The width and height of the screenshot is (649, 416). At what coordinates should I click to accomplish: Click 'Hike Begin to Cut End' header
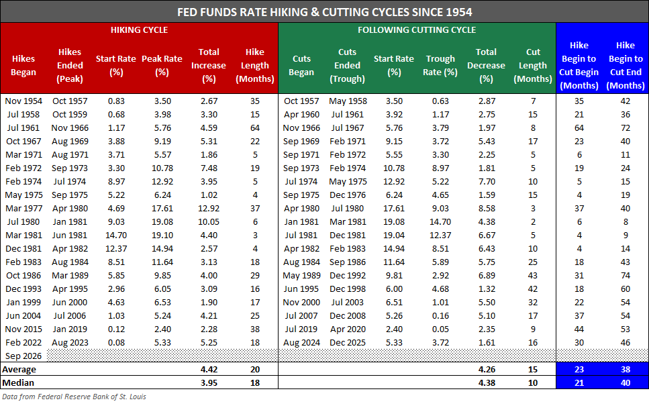(626, 65)
